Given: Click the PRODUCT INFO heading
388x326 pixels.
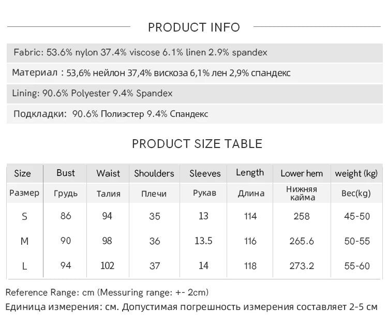Looking at the screenshot, I should pos(194,27).
